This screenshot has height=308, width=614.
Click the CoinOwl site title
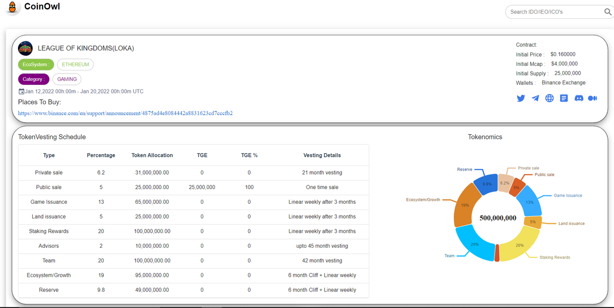click(42, 7)
